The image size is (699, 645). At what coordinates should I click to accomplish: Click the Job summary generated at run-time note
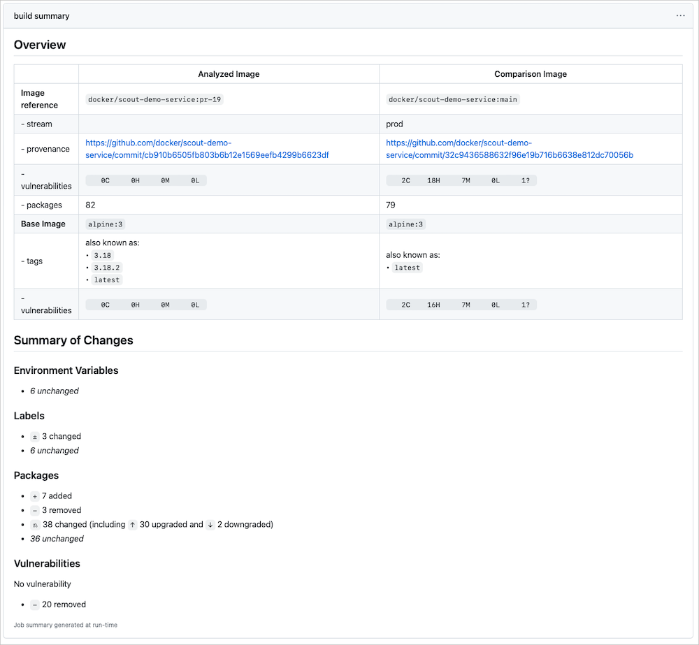pyautogui.click(x=66, y=625)
